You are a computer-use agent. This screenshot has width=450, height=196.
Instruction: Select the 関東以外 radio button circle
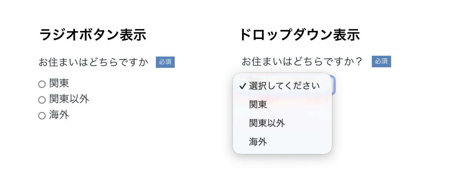click(x=42, y=100)
